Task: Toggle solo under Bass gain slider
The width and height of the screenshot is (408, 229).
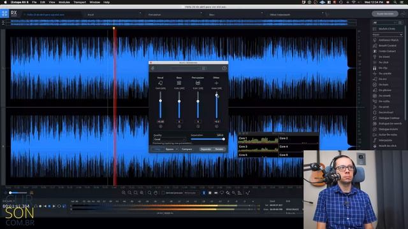Action: click(179, 127)
